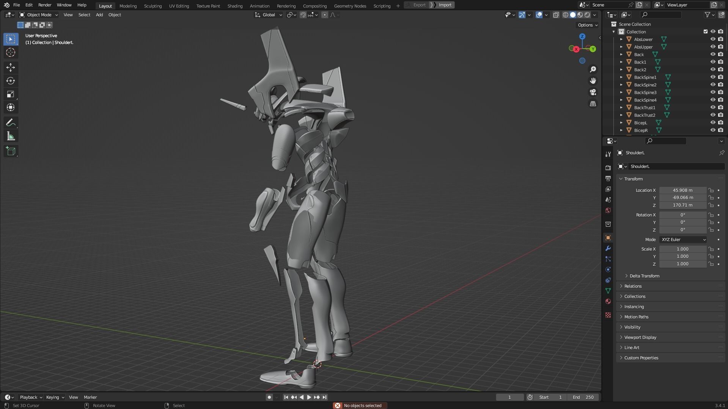Viewport: 728px width, 409px height.
Task: Click the zoom viewport magnifier icon
Action: (x=593, y=69)
